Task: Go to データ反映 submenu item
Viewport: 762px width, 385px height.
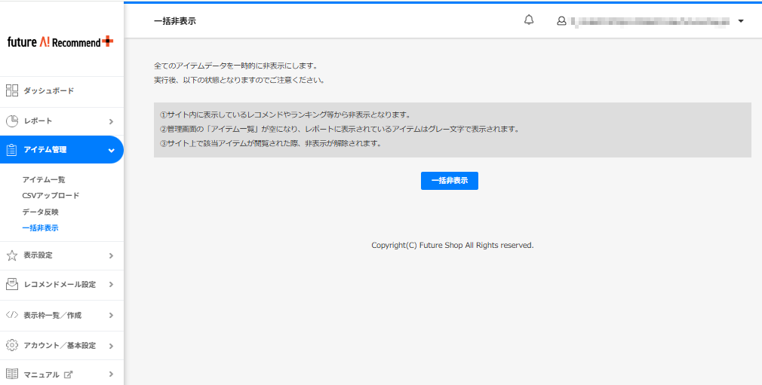Action: tap(40, 212)
